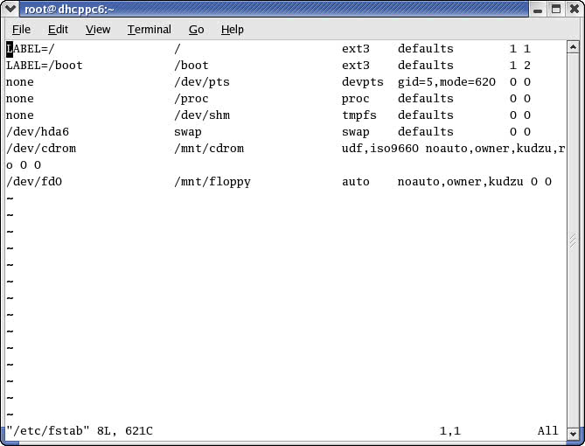Screen dimensions: 585x446
Task: Click the /dev/hda6 swap device text
Action: tap(38, 132)
